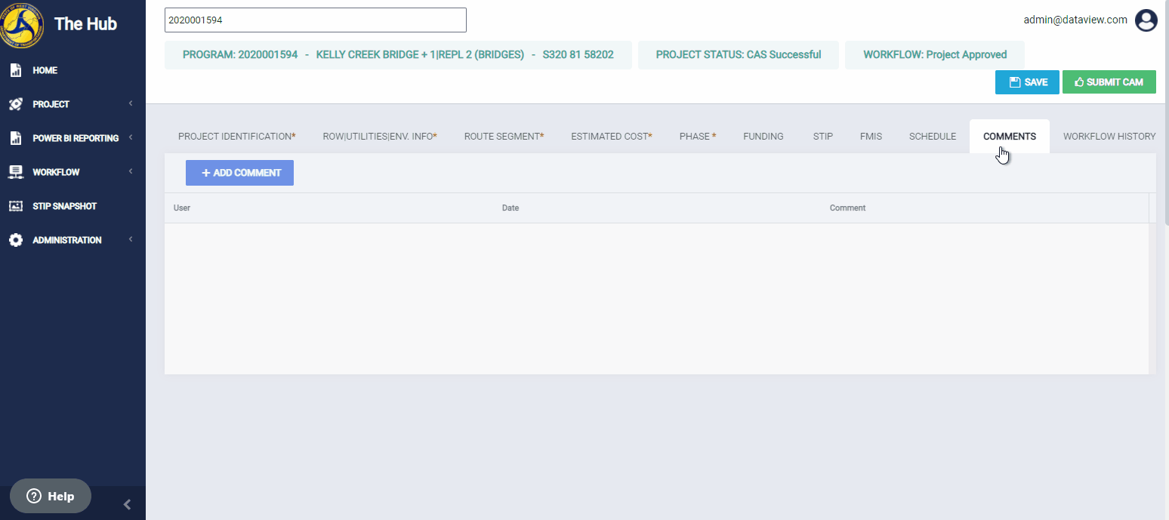This screenshot has width=1169, height=520.
Task: Expand the Workflow menu chevron
Action: [131, 171]
